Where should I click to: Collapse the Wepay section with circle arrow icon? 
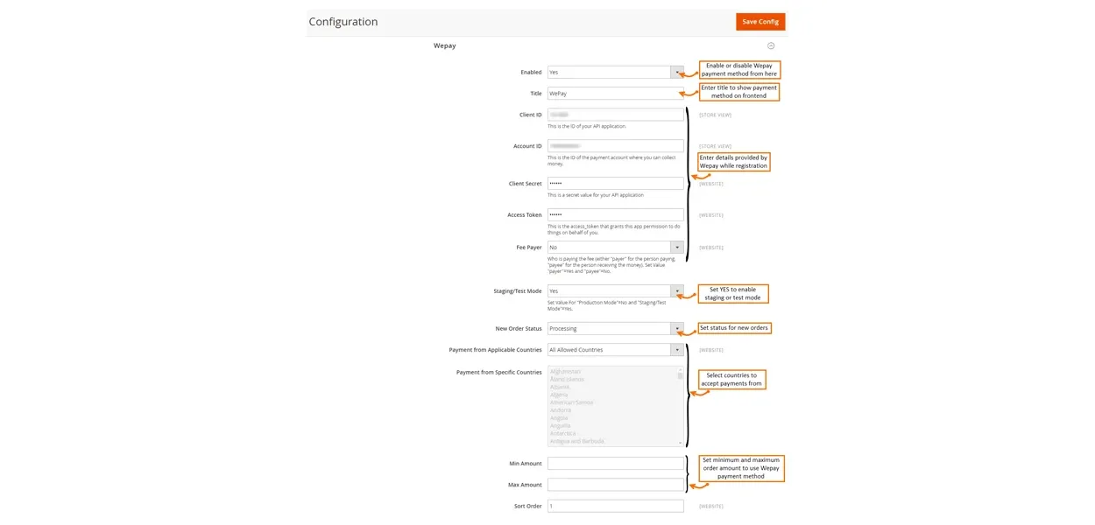[x=771, y=45]
